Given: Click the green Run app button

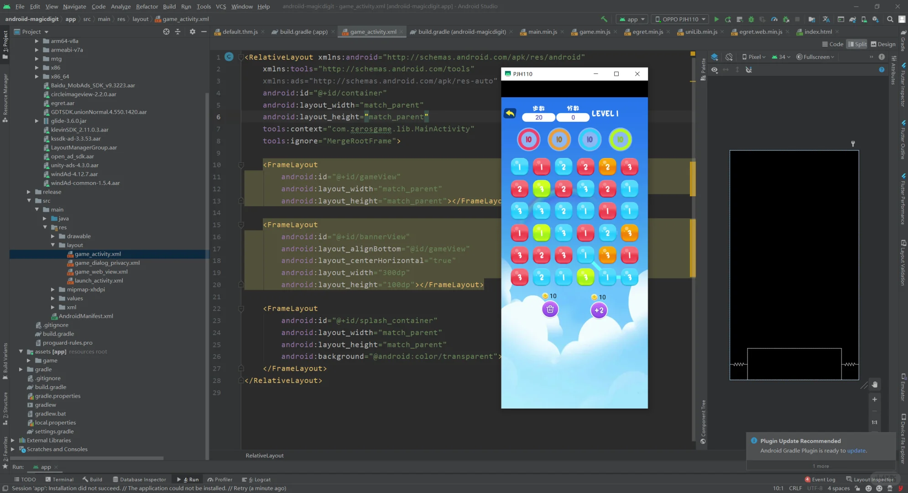Looking at the screenshot, I should coord(716,19).
